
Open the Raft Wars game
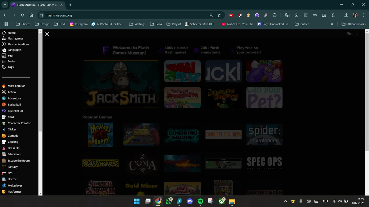[100, 163]
